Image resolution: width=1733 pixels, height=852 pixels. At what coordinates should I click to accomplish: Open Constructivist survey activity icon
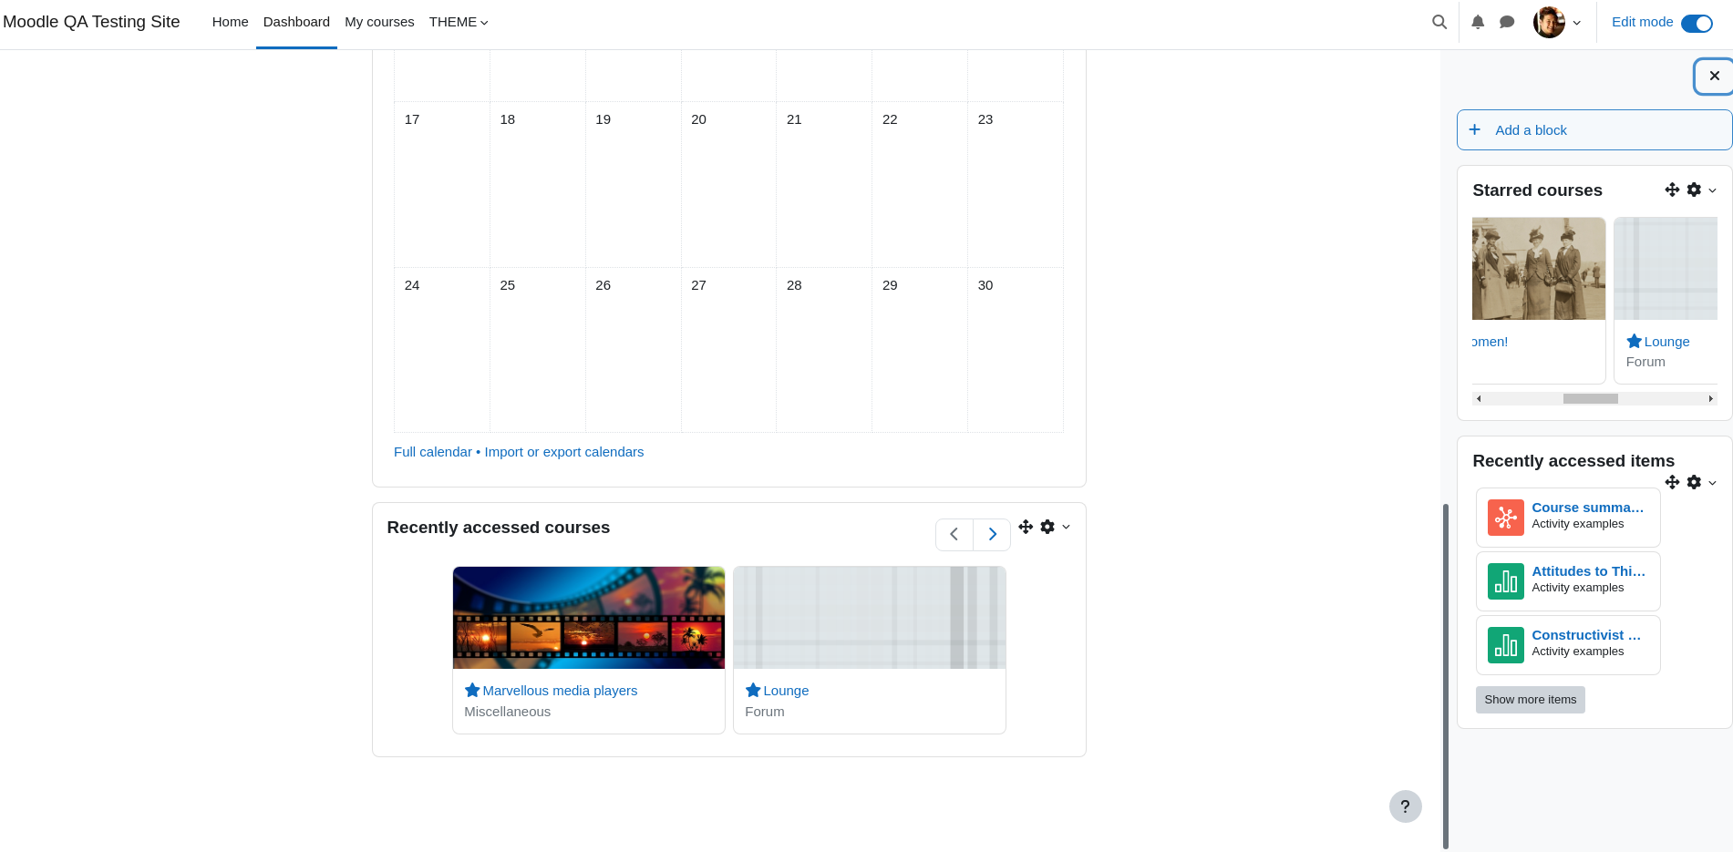(x=1506, y=645)
